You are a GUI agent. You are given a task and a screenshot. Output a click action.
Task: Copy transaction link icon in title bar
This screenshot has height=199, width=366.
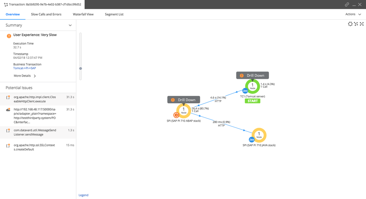pos(347,4)
